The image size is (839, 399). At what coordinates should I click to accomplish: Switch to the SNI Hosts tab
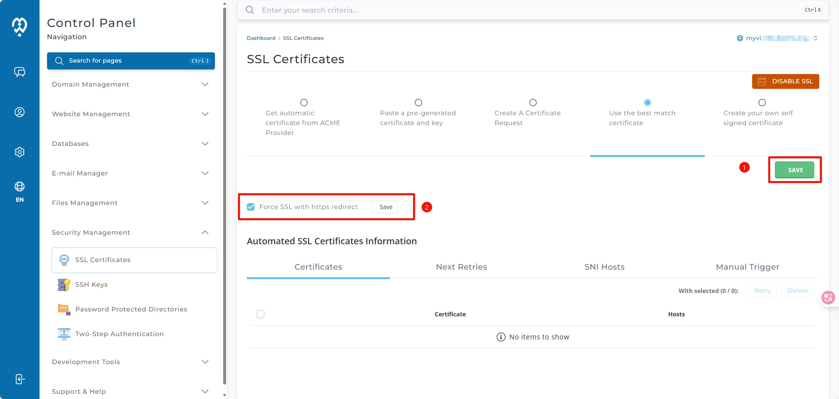point(604,267)
